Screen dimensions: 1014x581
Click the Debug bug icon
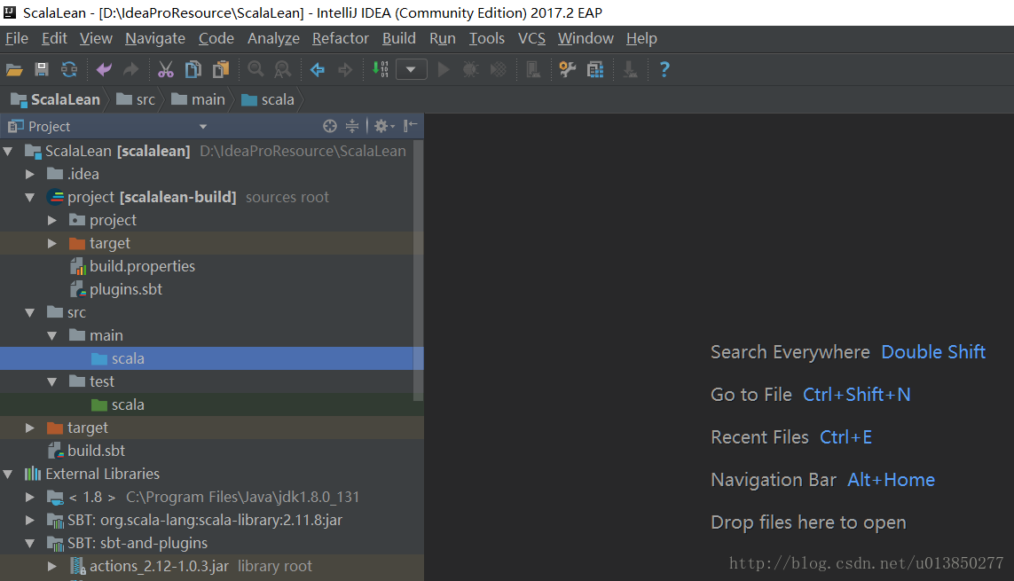(471, 69)
